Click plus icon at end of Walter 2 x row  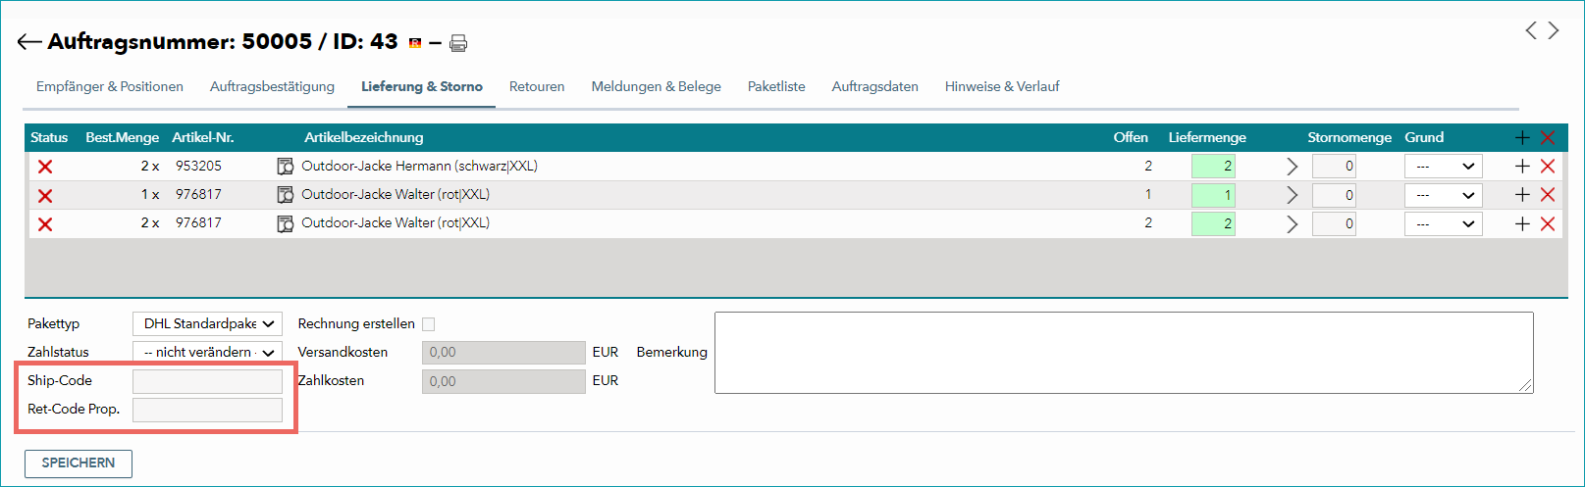coord(1522,223)
